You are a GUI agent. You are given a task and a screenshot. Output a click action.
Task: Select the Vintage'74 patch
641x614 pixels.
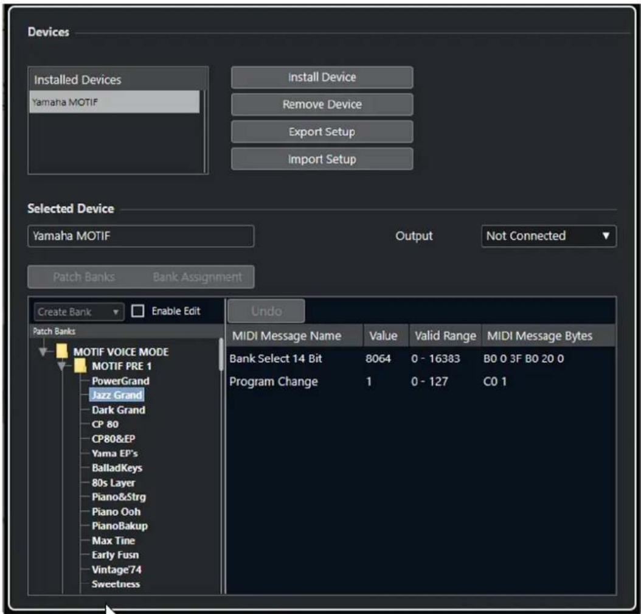tap(117, 570)
